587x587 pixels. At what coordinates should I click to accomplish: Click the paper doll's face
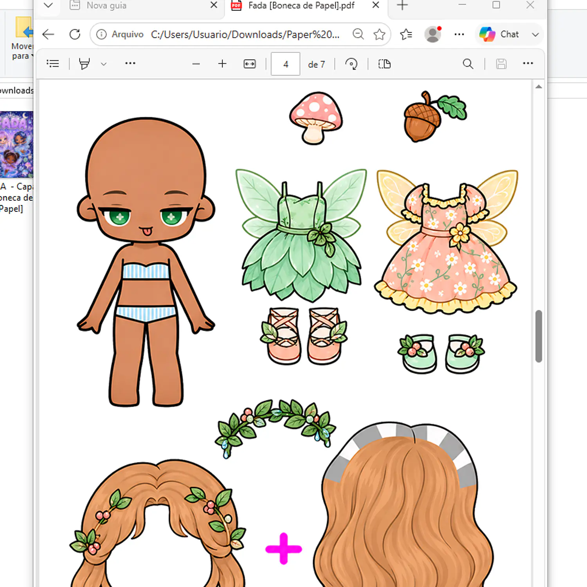[x=146, y=181]
